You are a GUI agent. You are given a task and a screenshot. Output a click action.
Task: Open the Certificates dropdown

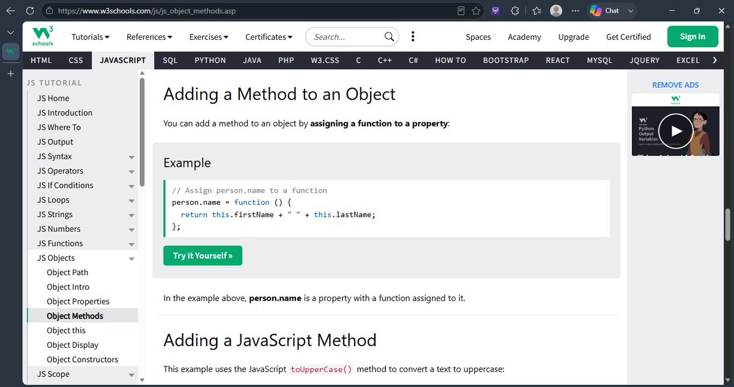click(x=269, y=37)
